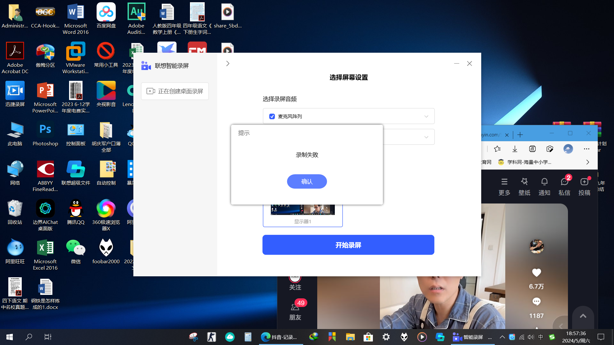The width and height of the screenshot is (614, 345).
Task: Click the taskbar search magnifier
Action: coord(29,337)
